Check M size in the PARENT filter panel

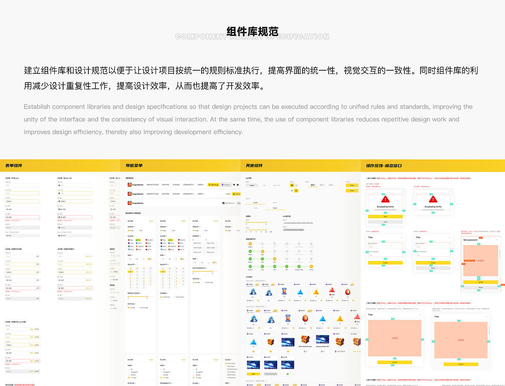tap(200, 262)
